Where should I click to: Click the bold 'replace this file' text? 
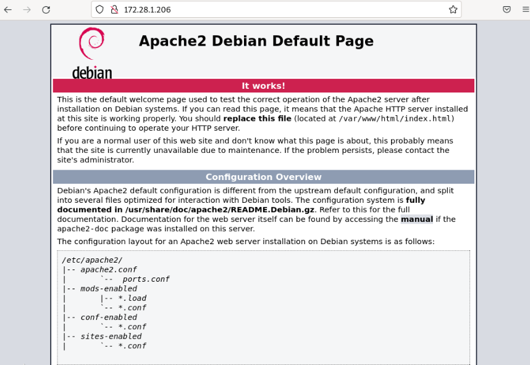pos(257,119)
